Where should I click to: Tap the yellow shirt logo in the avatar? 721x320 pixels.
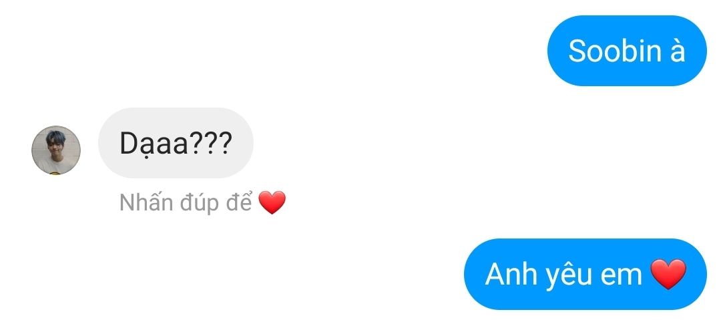(x=55, y=174)
